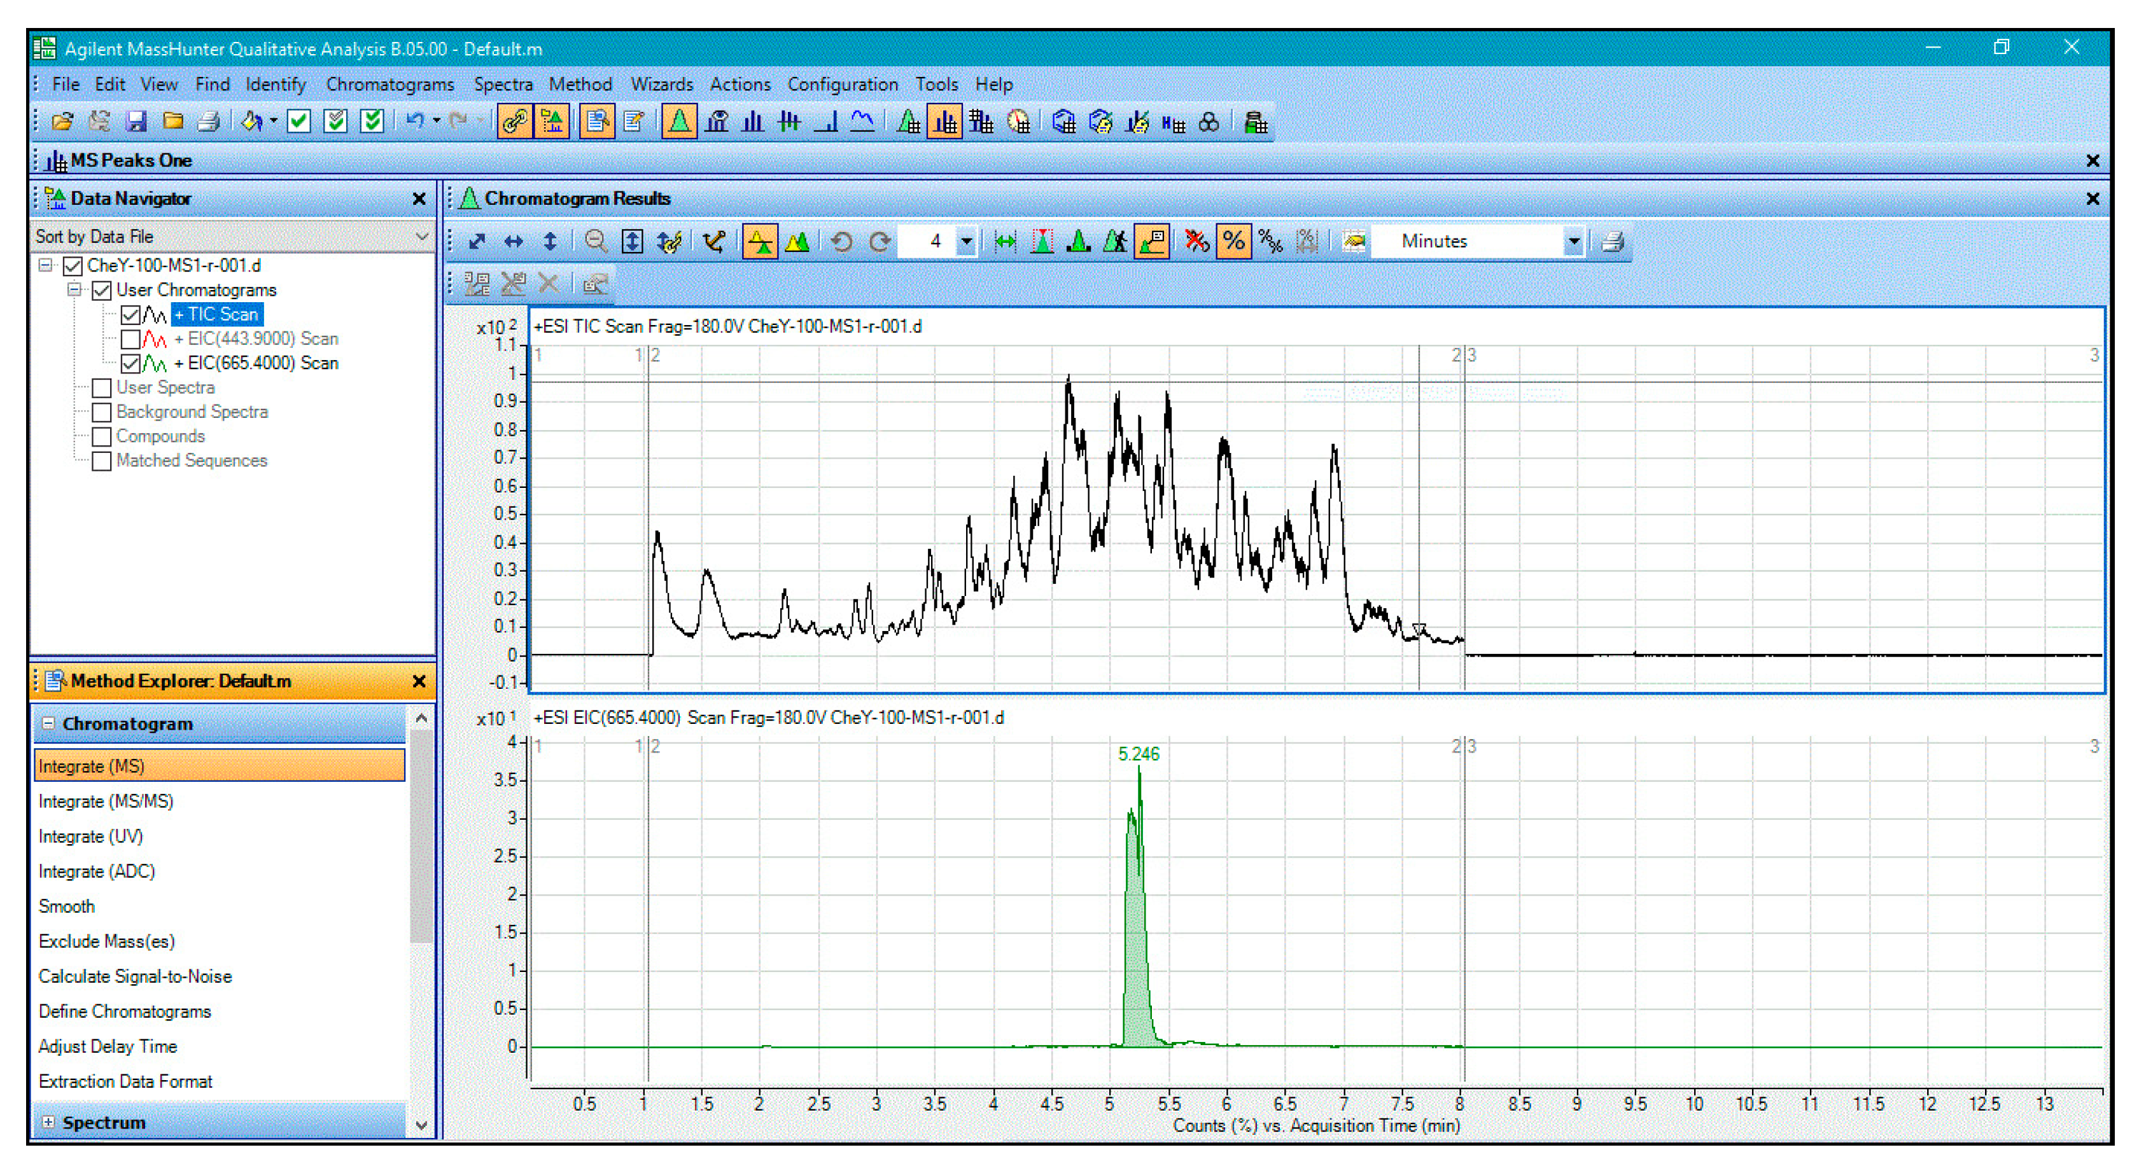Click the open data file icon
Image resolution: width=2139 pixels, height=1166 pixels.
pos(62,122)
